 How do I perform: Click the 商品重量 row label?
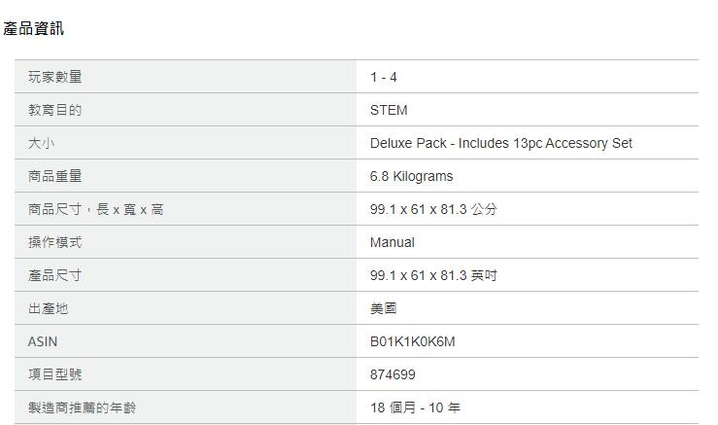[x=55, y=176]
